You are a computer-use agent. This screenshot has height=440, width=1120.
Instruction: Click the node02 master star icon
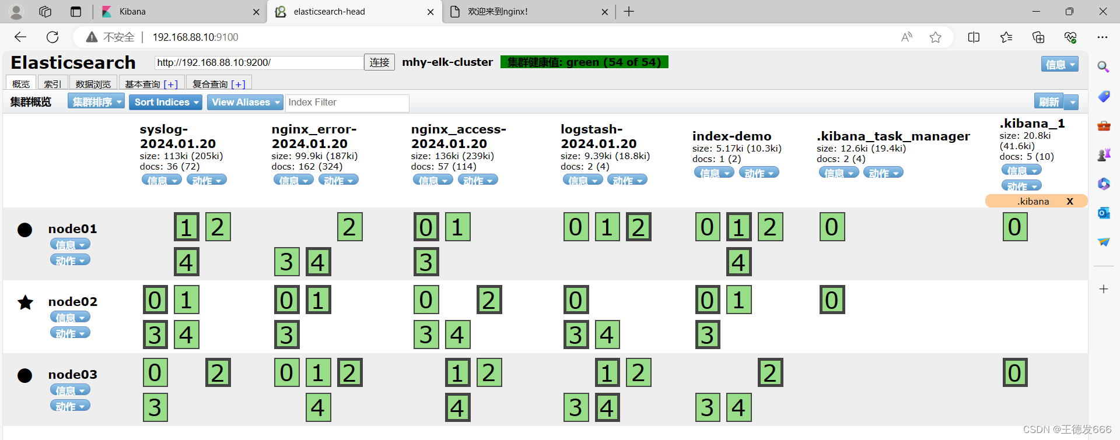click(25, 302)
